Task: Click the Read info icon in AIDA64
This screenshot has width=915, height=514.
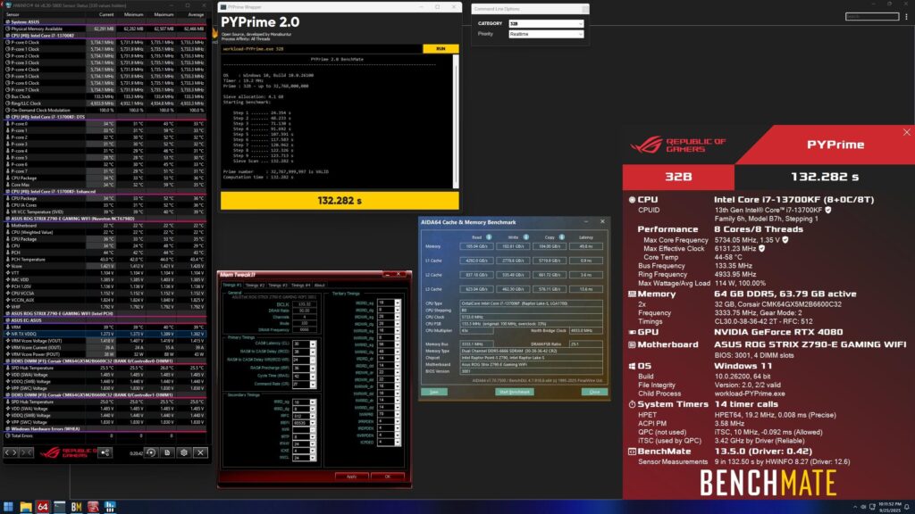Action: (x=489, y=237)
